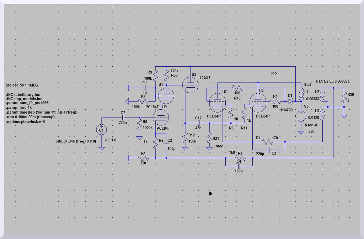The width and height of the screenshot is (364, 239).
Task: Select the V2 sine voltage source symbol
Action: pos(101,130)
